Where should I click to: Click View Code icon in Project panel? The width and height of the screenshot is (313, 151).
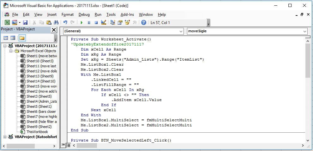click(x=6, y=38)
